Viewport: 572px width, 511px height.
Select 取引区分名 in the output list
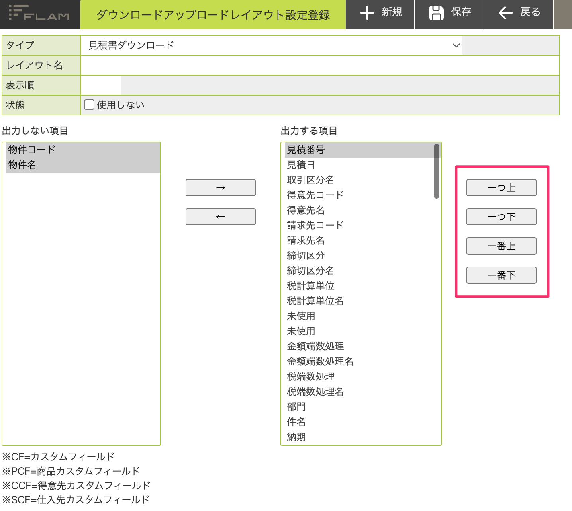click(359, 180)
